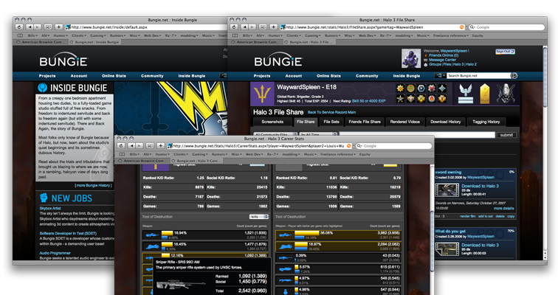Click the address bar in Career Stats window
The image size is (558, 295).
[x=259, y=146]
